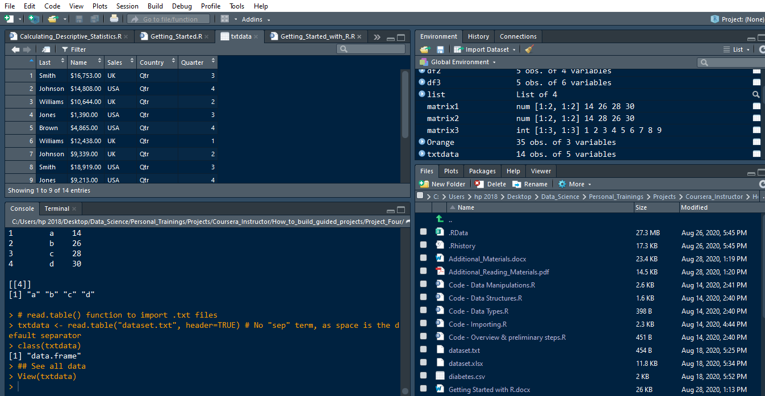
Task: Check the box beside dataset.txt
Action: tap(423, 350)
